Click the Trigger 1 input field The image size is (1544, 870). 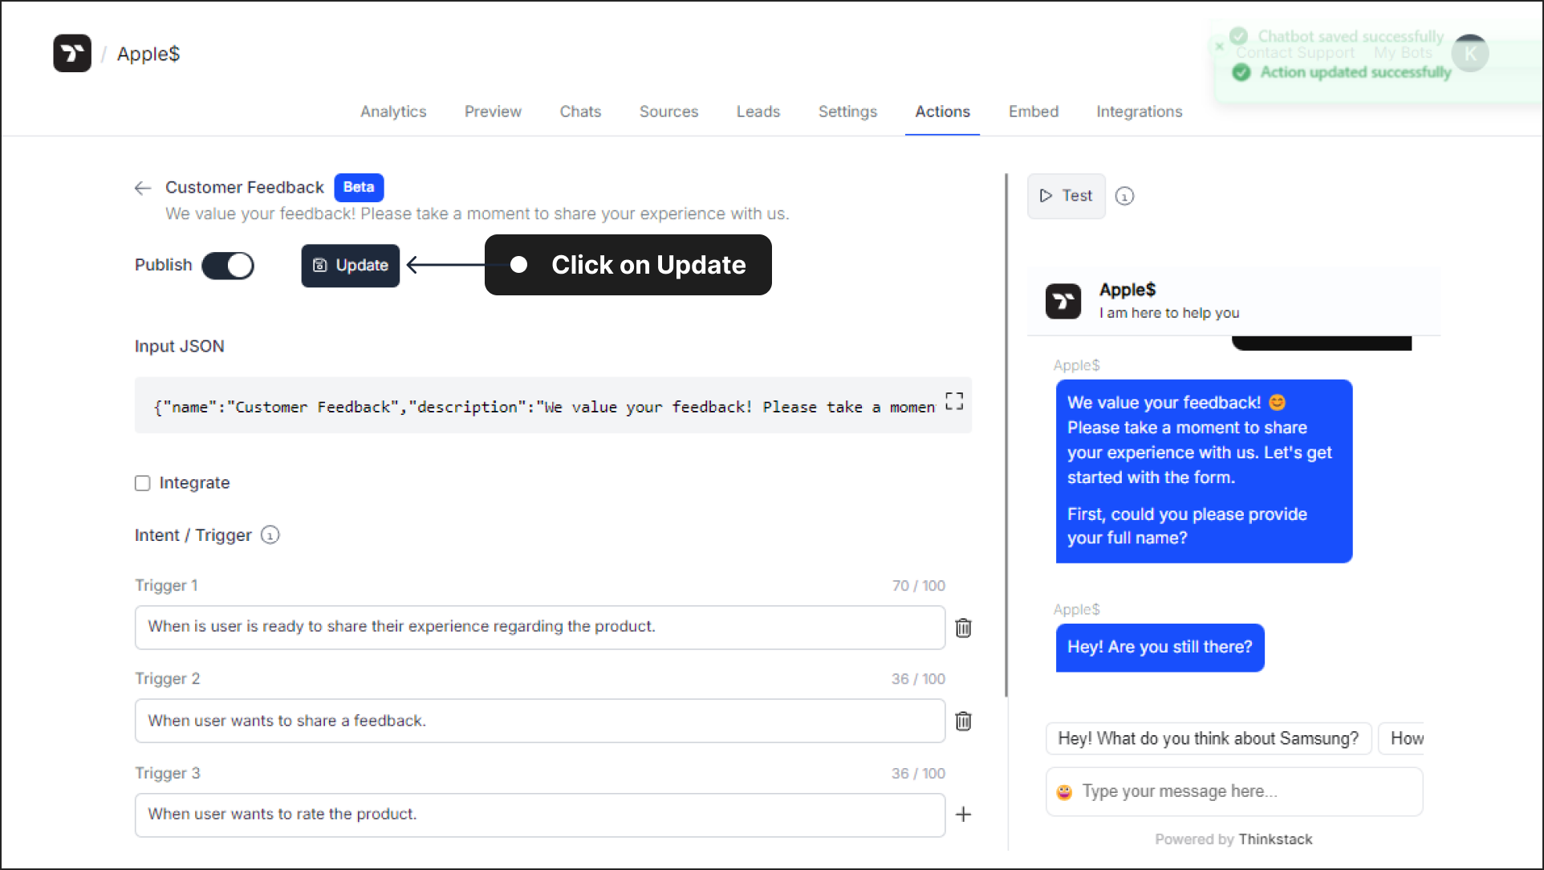click(540, 627)
